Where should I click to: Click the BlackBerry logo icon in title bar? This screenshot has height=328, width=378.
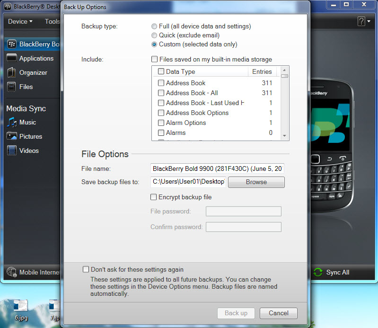[x=8, y=7]
